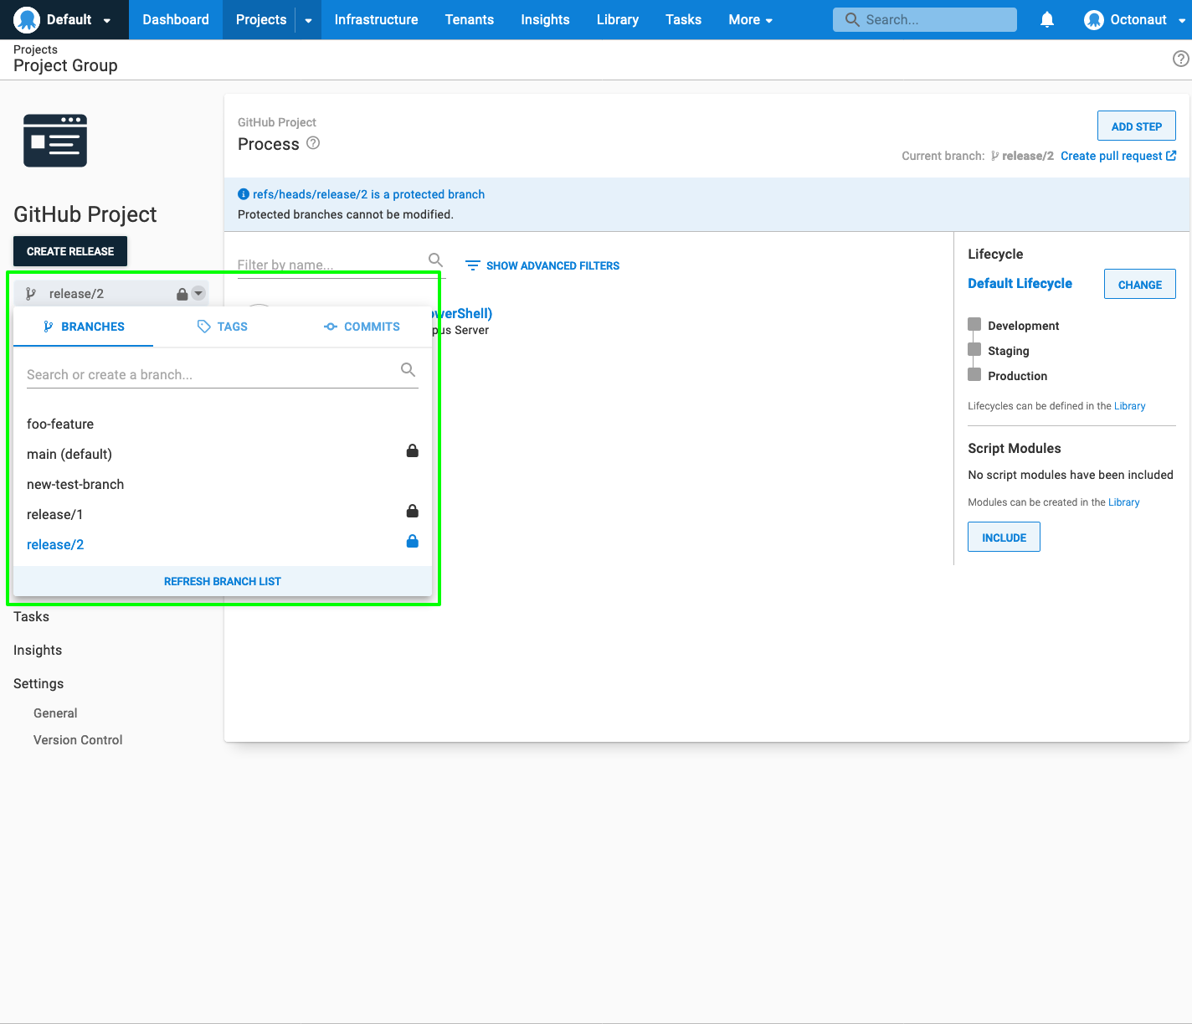
Task: Click the Production lifecycle checkbox
Action: [974, 375]
